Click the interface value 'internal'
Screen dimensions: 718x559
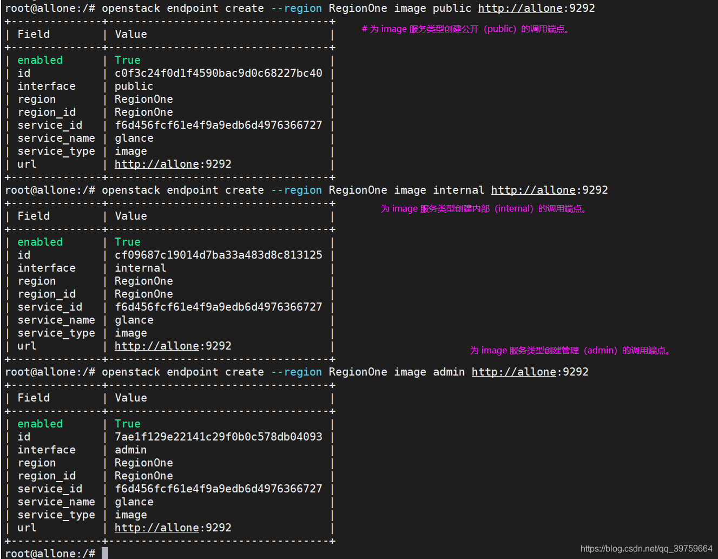click(141, 268)
